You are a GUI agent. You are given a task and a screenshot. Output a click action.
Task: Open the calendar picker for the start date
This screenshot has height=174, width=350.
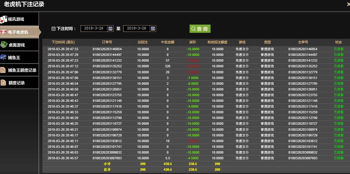[110, 29]
